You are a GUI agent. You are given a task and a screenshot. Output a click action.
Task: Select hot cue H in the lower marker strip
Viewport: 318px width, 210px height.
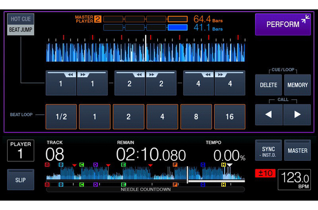click(224, 185)
